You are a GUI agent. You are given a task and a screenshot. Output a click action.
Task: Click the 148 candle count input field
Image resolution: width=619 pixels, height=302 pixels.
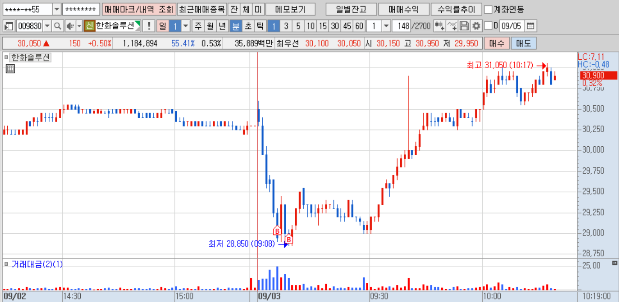click(401, 26)
